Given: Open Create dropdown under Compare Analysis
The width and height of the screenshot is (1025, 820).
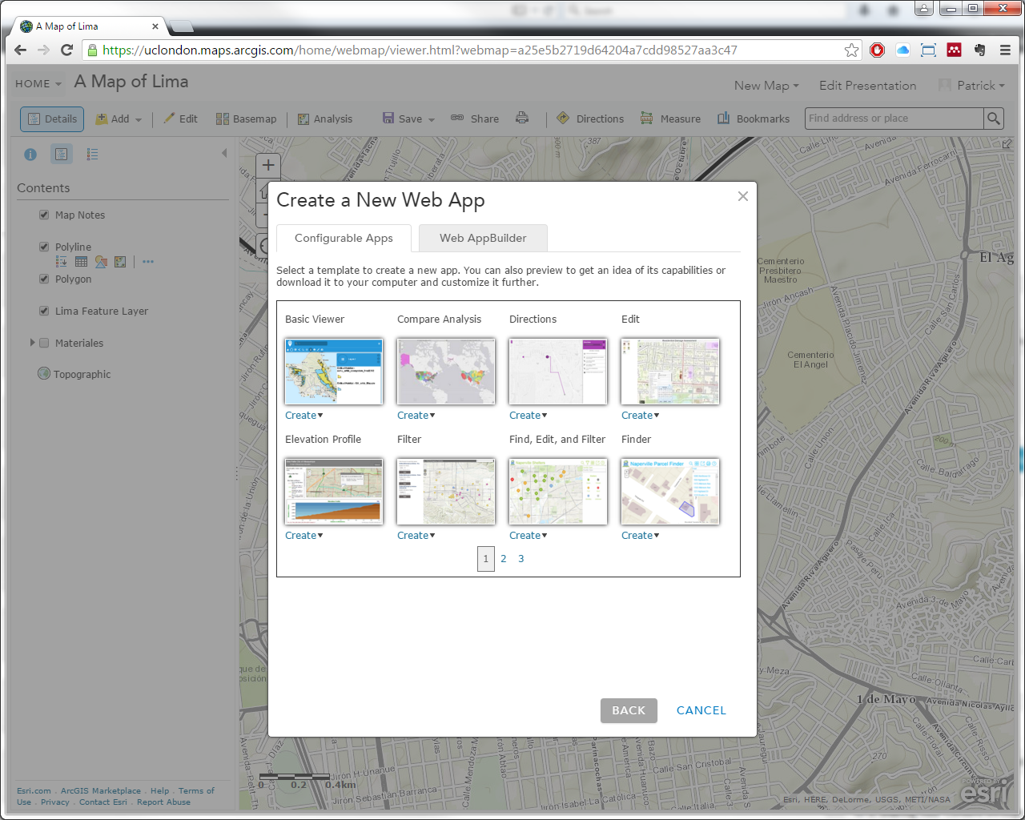Looking at the screenshot, I should pyautogui.click(x=416, y=416).
